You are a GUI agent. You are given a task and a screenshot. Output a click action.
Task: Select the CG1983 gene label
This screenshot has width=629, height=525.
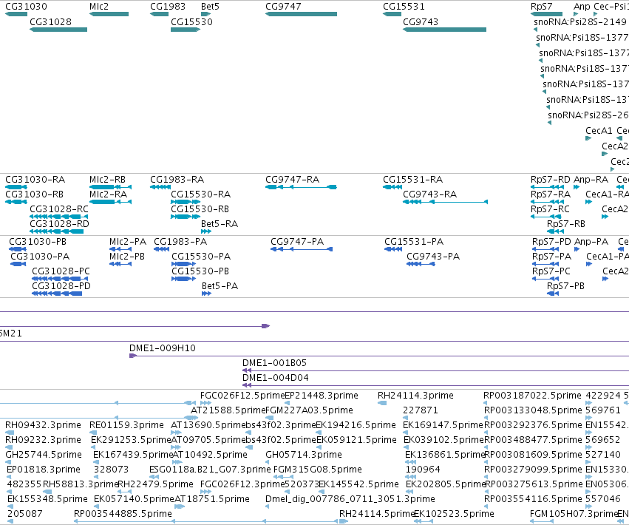pyautogui.click(x=168, y=7)
